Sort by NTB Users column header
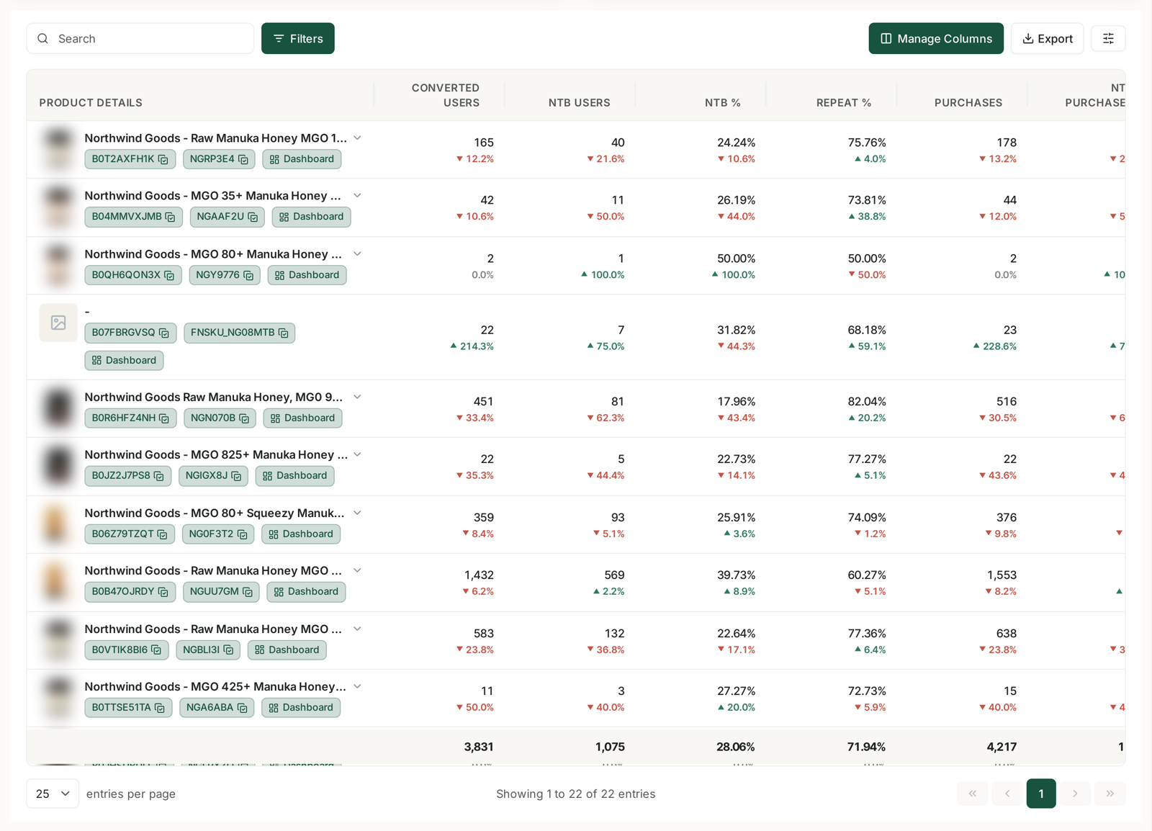This screenshot has width=1152, height=831. coord(579,103)
